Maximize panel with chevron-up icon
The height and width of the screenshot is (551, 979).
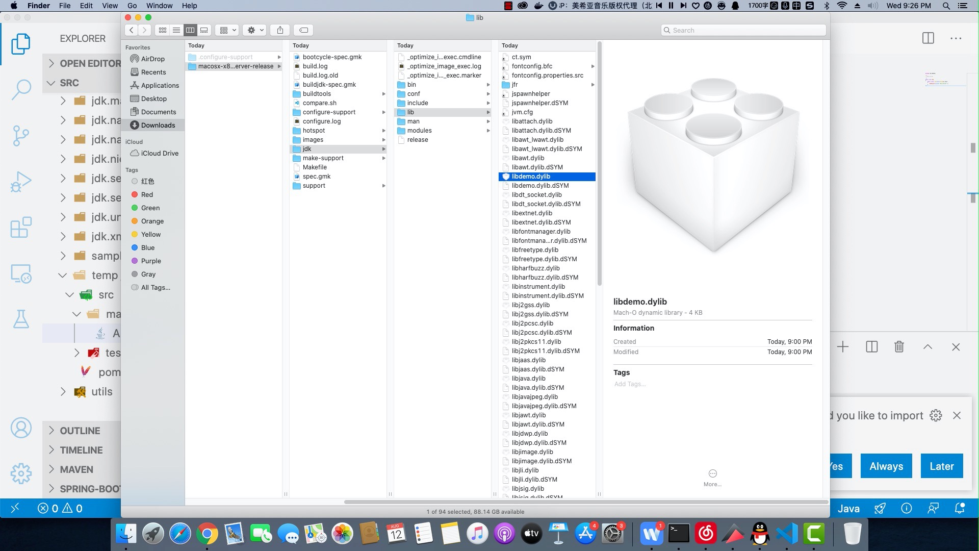[x=928, y=347]
